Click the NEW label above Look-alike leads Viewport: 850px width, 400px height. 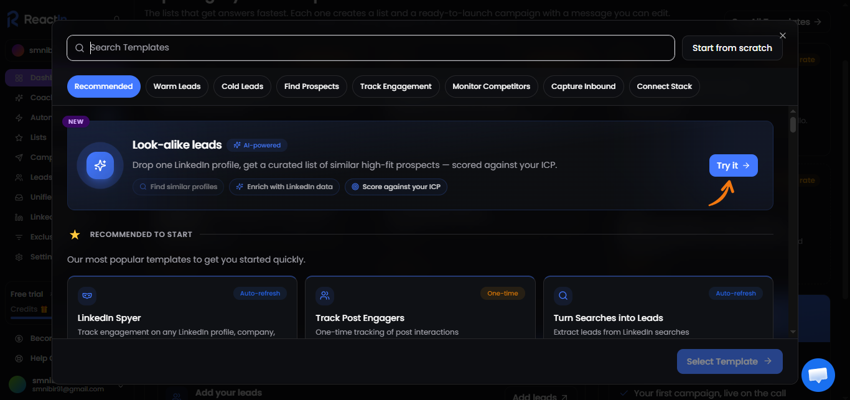point(76,122)
